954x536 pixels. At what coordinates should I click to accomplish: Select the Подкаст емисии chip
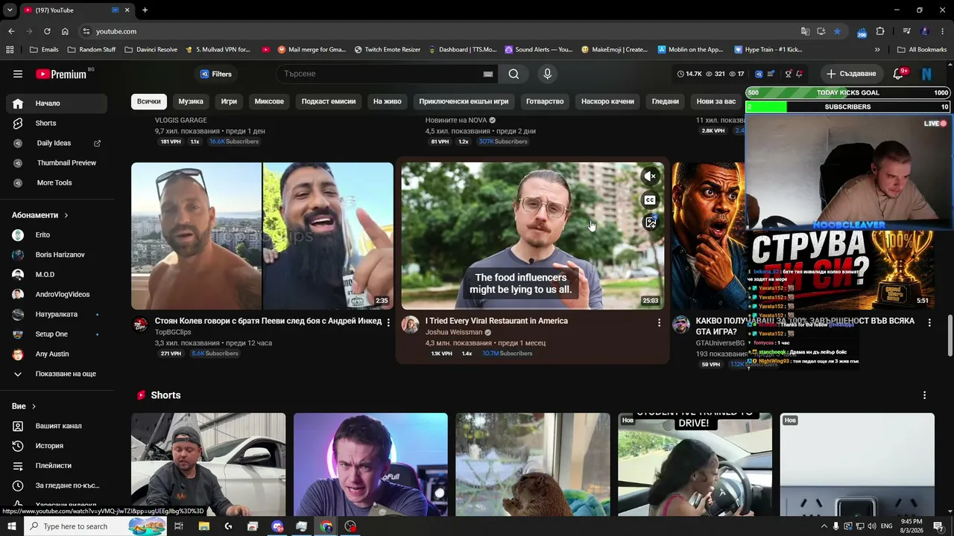pos(329,101)
